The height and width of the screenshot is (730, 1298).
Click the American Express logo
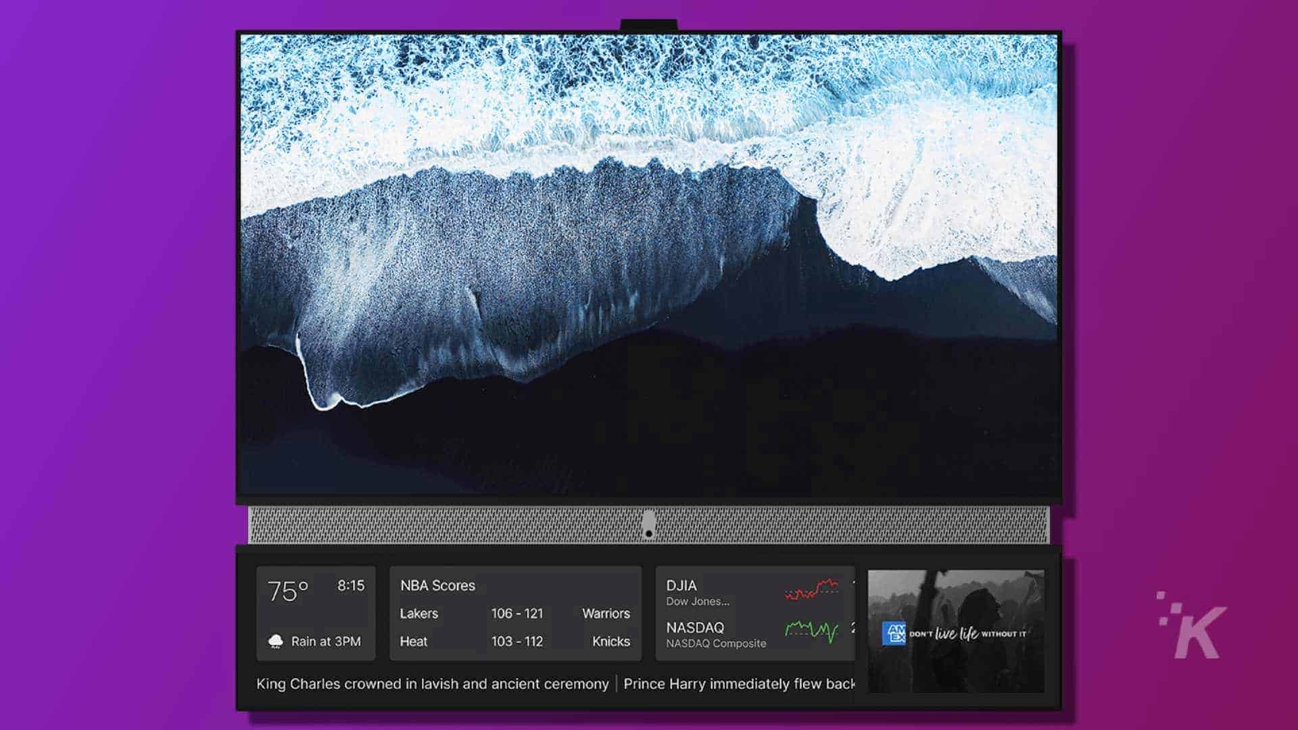[894, 633]
